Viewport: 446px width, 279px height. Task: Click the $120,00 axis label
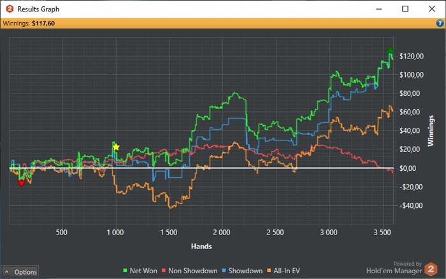coord(412,56)
